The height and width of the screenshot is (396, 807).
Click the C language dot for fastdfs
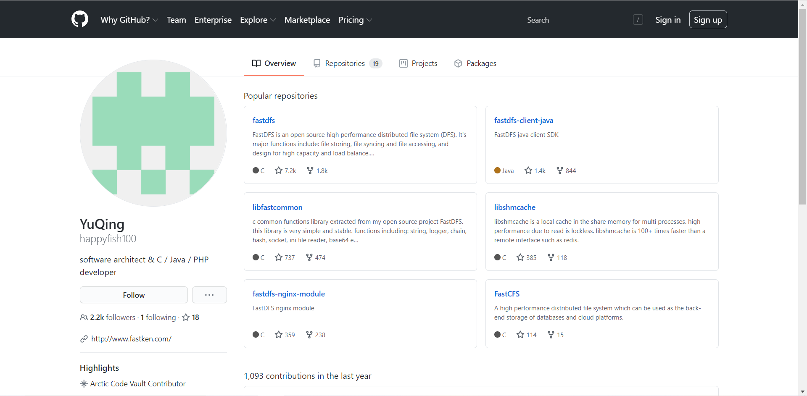pos(256,170)
